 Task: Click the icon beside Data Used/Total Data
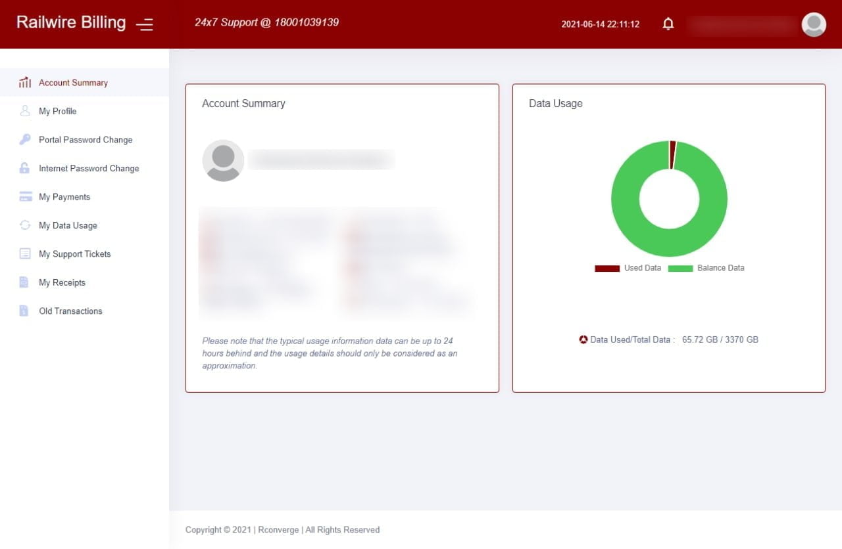(x=583, y=340)
